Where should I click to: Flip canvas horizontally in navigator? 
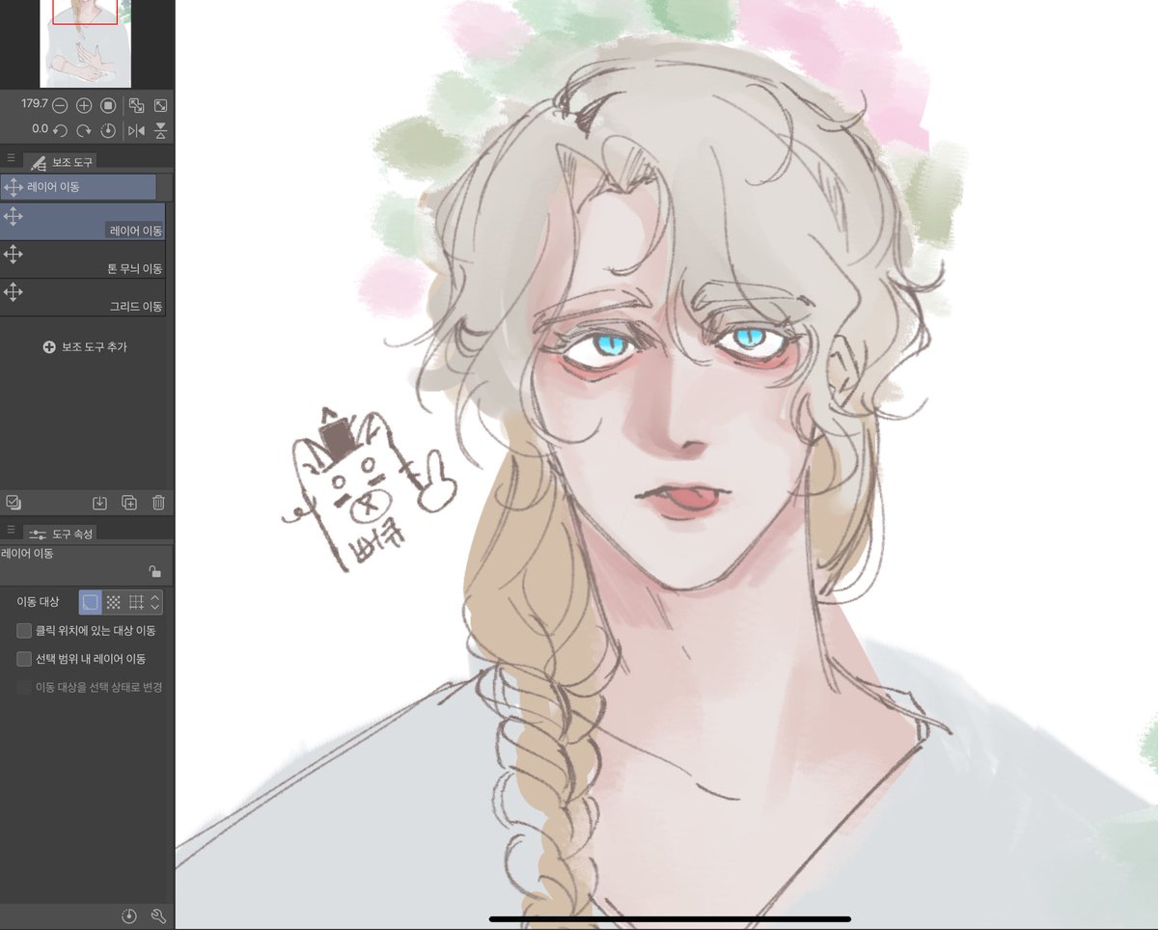pos(136,129)
